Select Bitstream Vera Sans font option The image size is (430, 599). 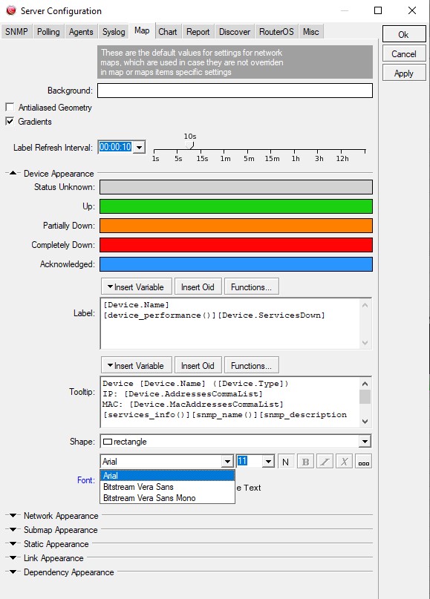click(167, 487)
